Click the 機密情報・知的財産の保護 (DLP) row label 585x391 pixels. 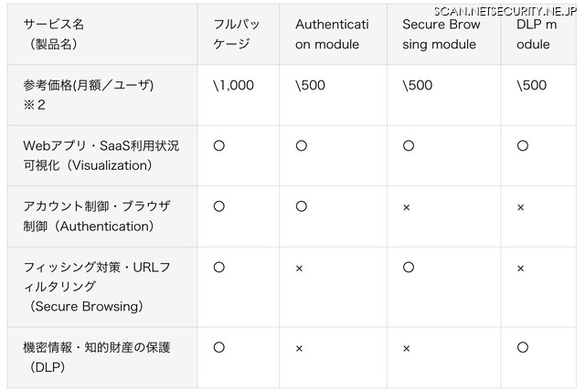[x=96, y=356]
